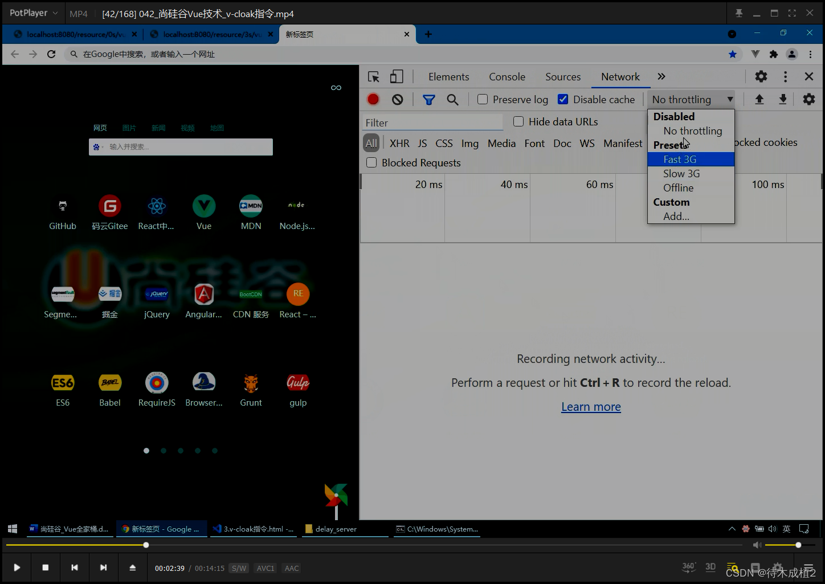The image size is (825, 584).
Task: Switch to Console tab
Action: tap(507, 76)
